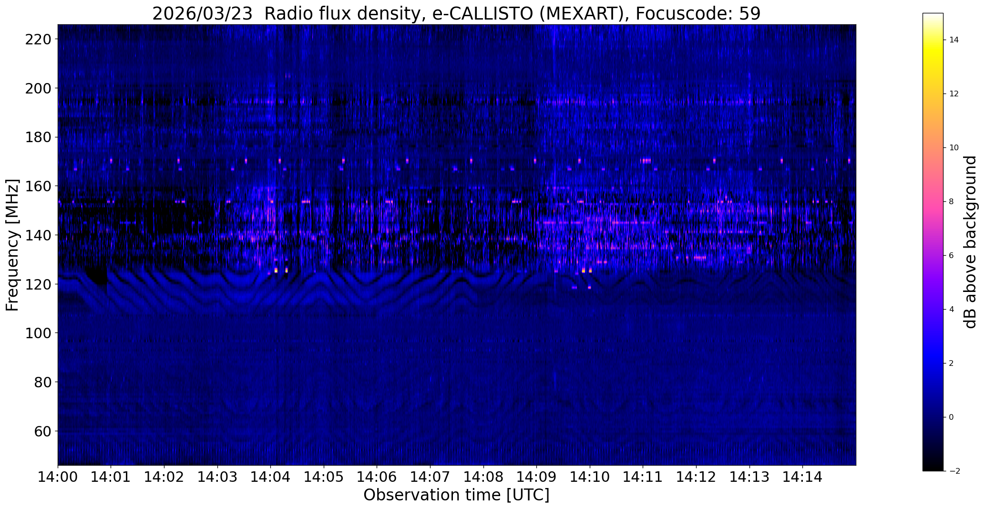Click the 'Frequency [MHz]' y-axis label
The image size is (985, 509).
[12, 245]
